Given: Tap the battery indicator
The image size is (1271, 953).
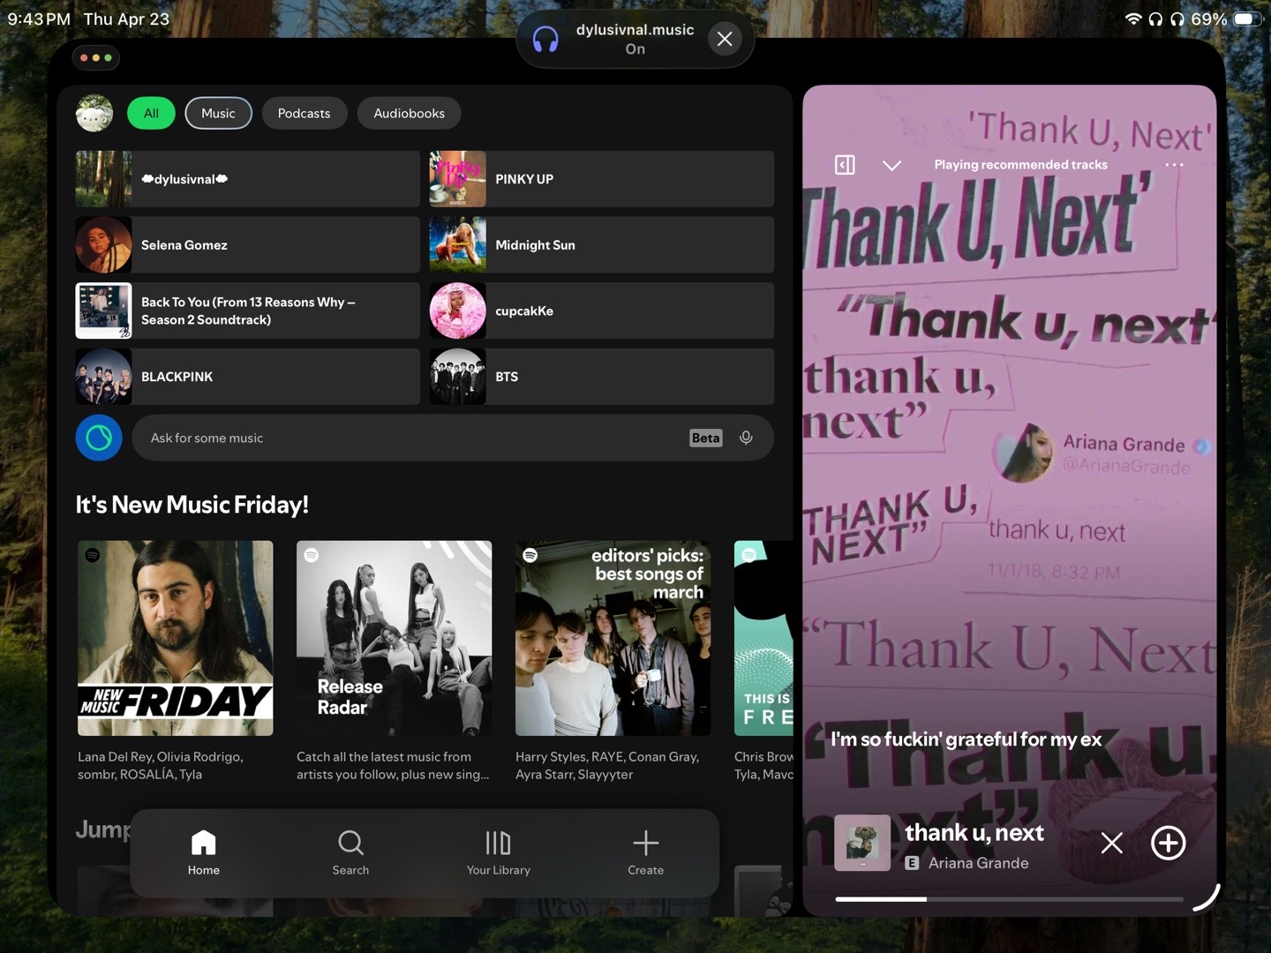Looking at the screenshot, I should click(1247, 19).
